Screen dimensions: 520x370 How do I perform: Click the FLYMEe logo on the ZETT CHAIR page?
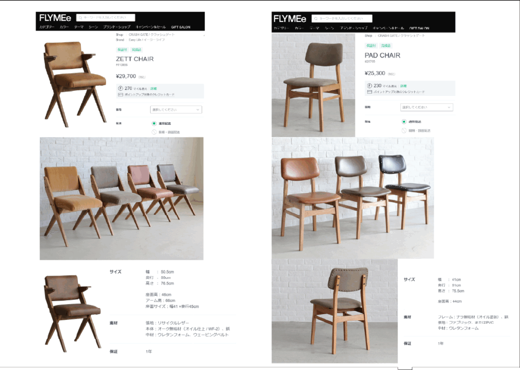click(55, 18)
